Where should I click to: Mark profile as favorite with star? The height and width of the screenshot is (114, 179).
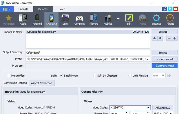click(29, 59)
